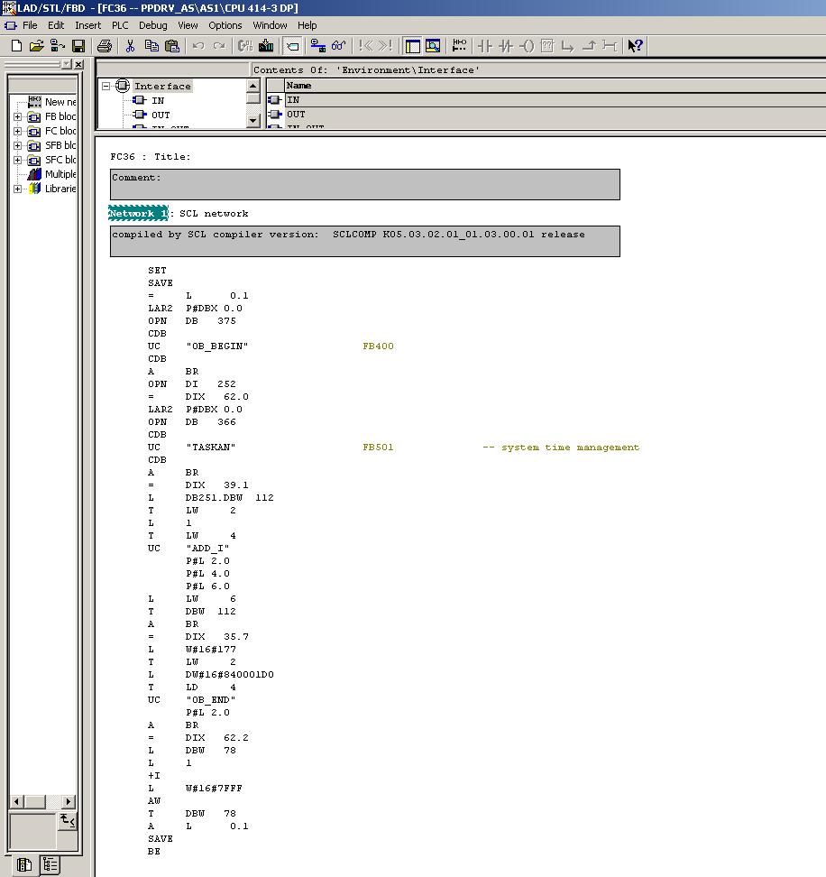Expand the Libraries tree node
This screenshot has height=877, width=826.
pos(17,189)
